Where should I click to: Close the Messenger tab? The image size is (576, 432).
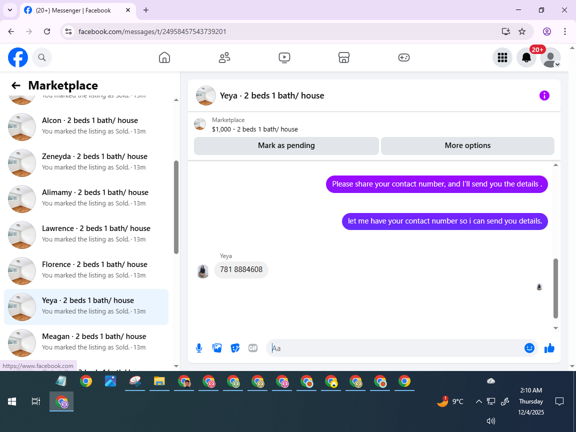coord(128,10)
